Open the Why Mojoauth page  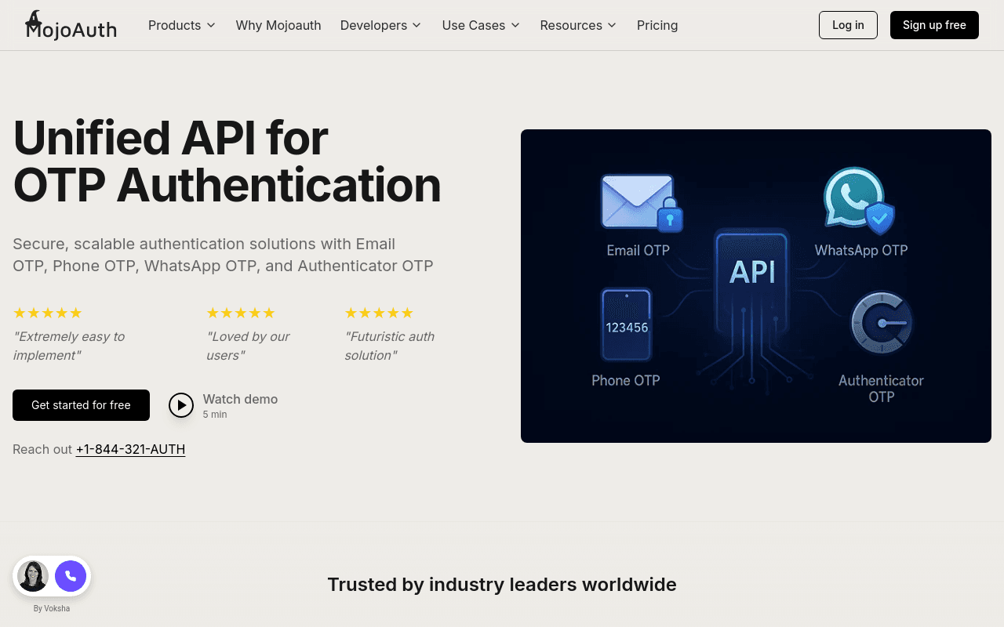pos(278,25)
